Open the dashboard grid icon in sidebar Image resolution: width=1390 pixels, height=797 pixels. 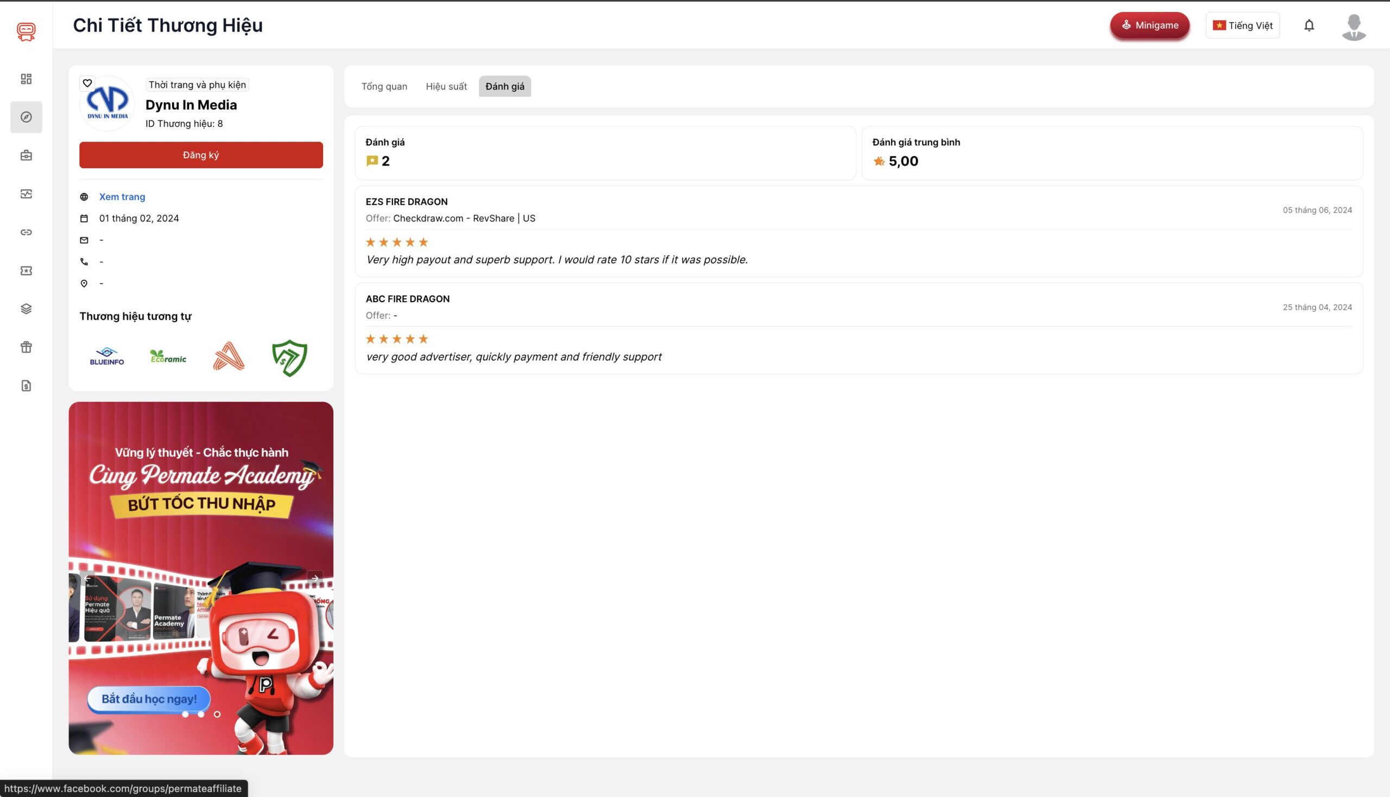(x=26, y=79)
